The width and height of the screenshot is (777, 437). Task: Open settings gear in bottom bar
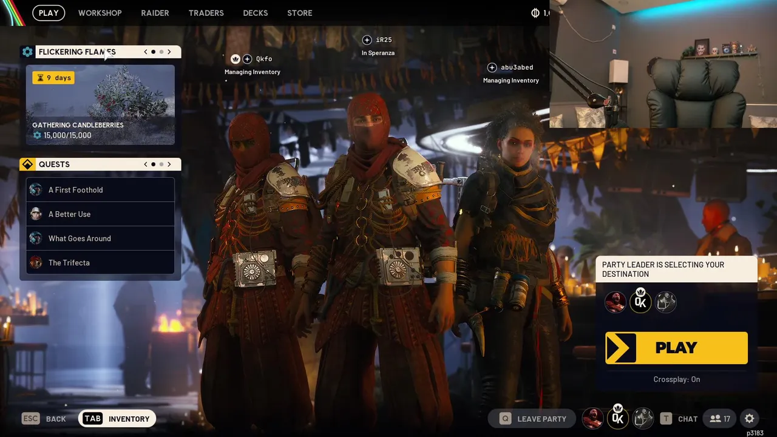click(750, 419)
